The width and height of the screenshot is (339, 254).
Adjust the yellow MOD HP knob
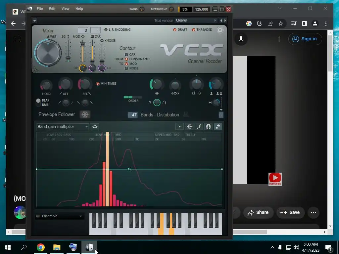tap(82, 68)
